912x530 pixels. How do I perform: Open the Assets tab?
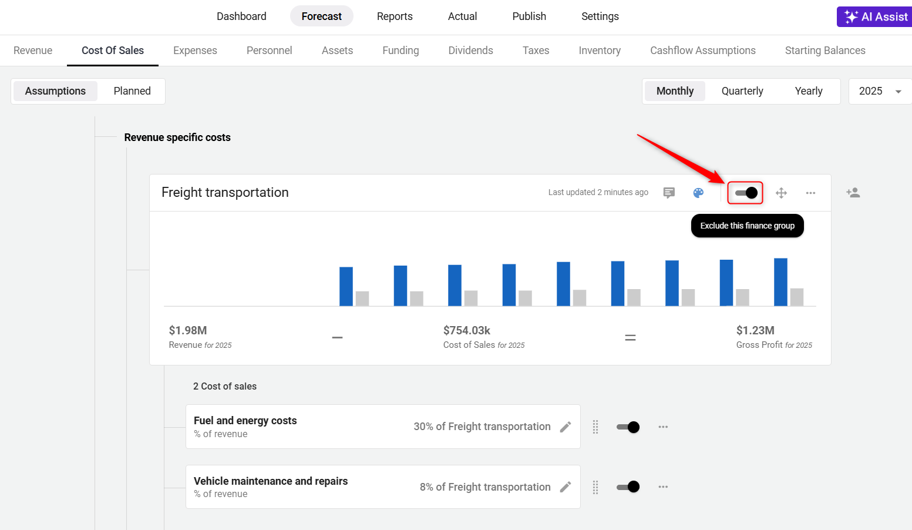click(337, 51)
